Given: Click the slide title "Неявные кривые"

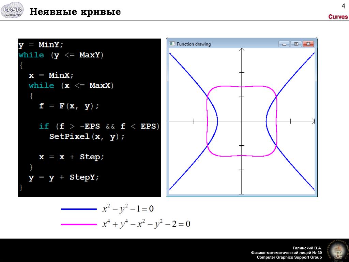Looking at the screenshot, I should pos(75,12).
